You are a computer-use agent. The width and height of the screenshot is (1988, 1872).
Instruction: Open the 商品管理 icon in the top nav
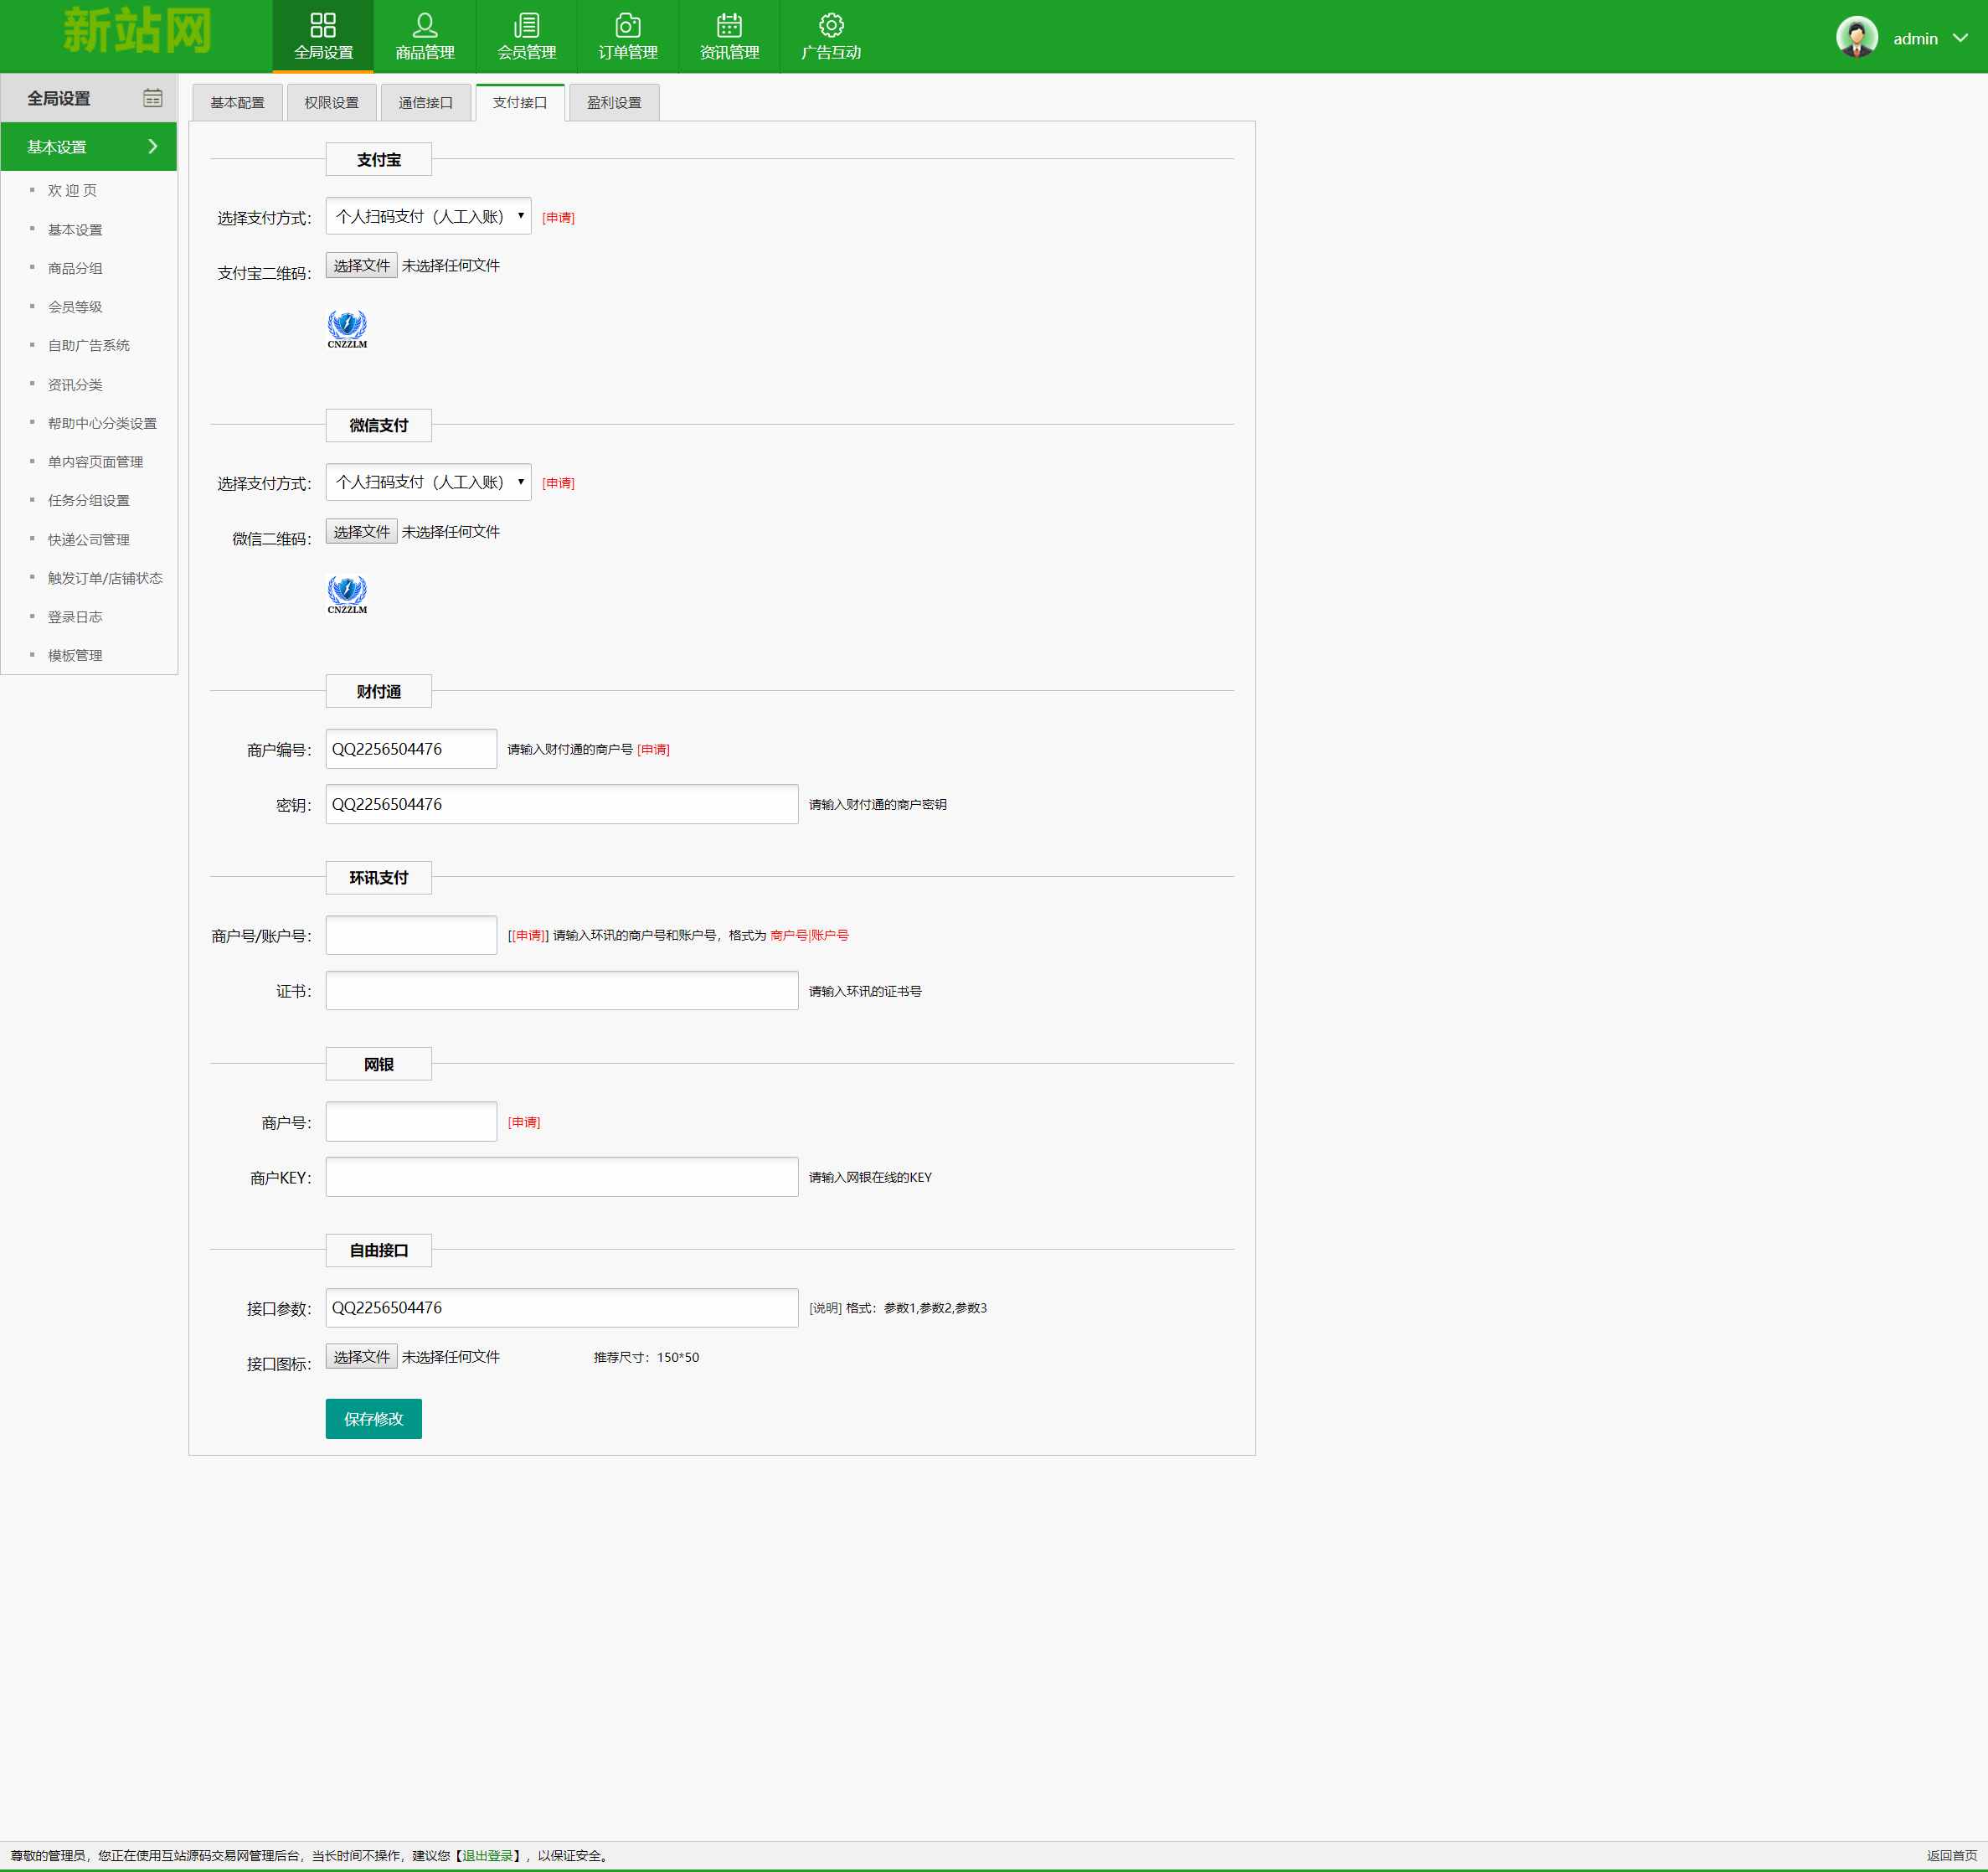(425, 25)
